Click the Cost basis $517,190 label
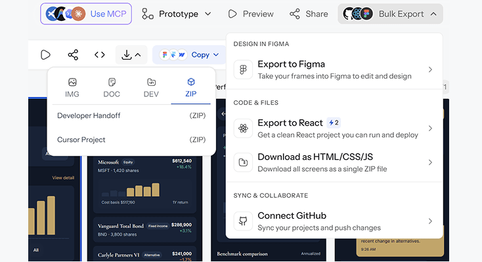Viewport: 482px width, 262px height. click(x=118, y=202)
